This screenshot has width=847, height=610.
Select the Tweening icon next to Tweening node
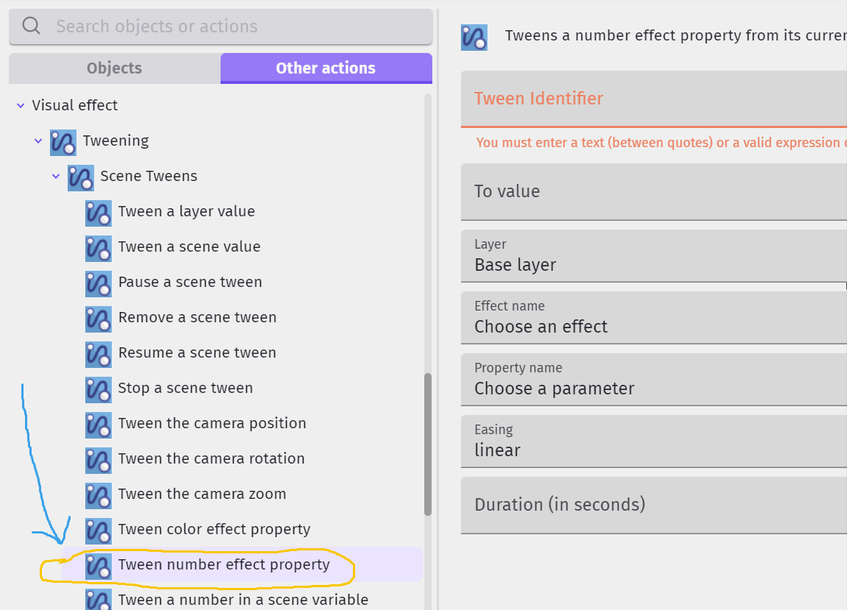point(62,141)
